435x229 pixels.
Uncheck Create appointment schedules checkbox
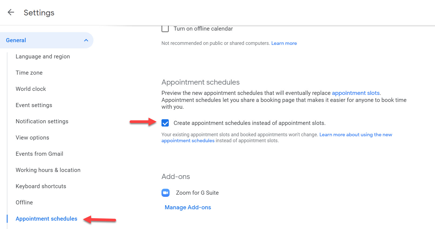(x=165, y=123)
